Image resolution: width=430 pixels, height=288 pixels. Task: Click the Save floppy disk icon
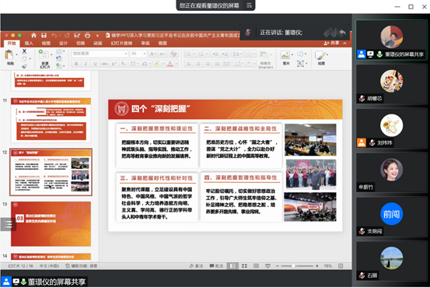coord(44,35)
